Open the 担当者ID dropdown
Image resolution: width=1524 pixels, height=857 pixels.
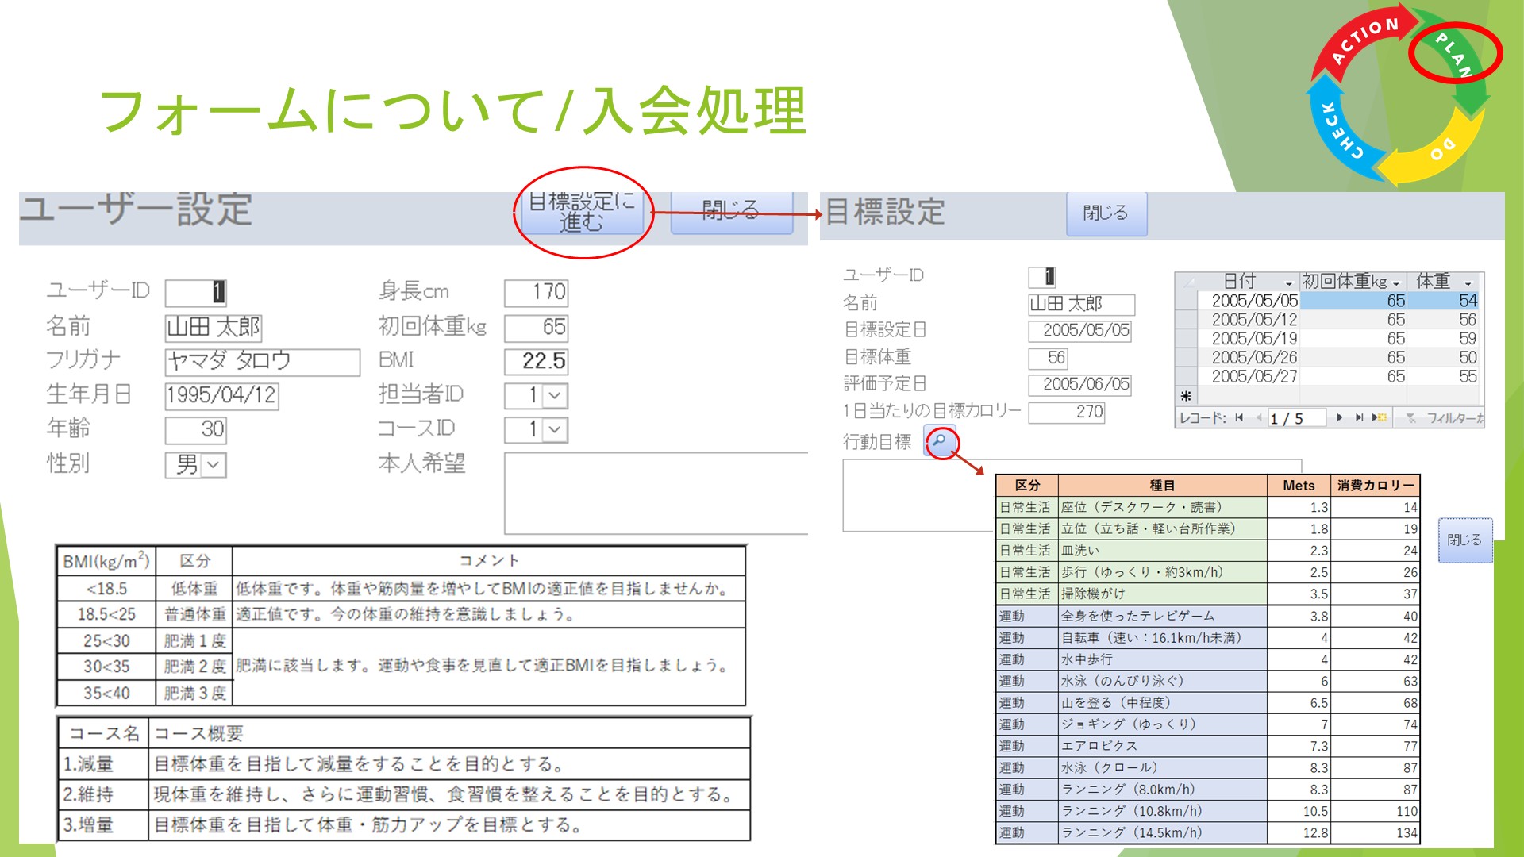[x=555, y=395]
